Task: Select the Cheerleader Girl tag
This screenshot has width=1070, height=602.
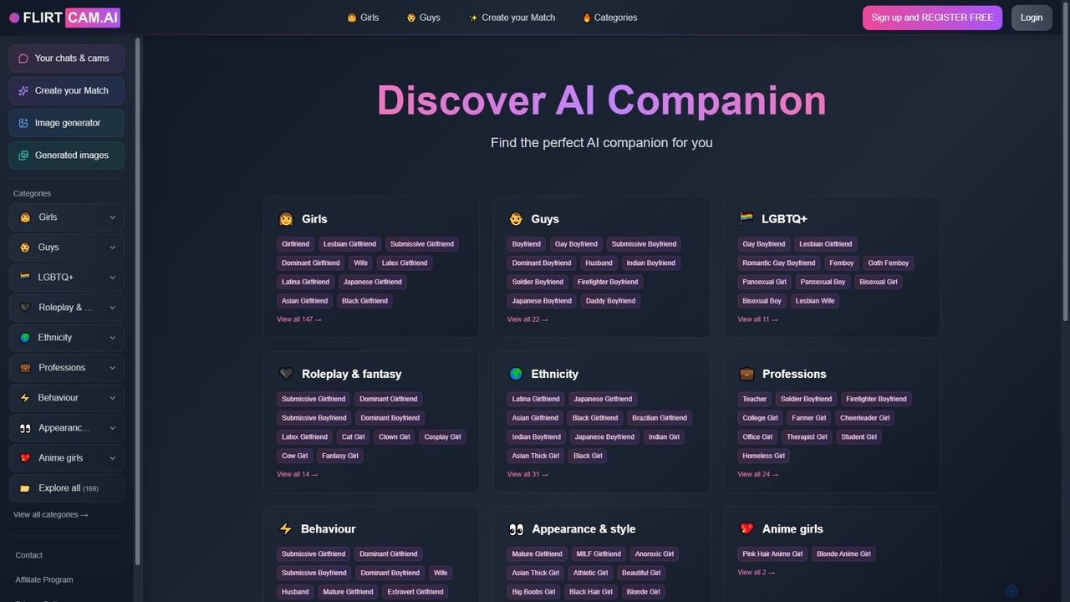Action: [865, 418]
